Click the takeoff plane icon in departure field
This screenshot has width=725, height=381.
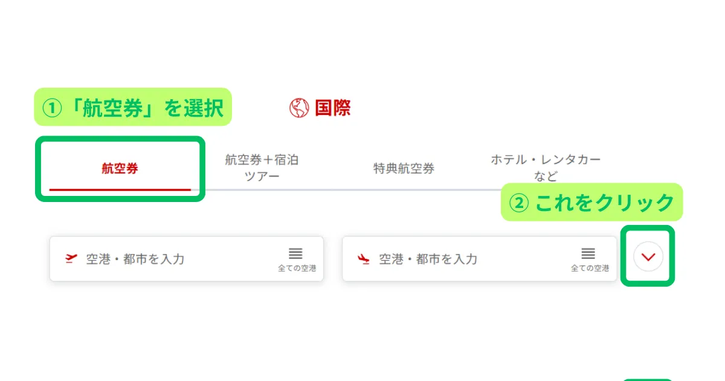point(71,259)
